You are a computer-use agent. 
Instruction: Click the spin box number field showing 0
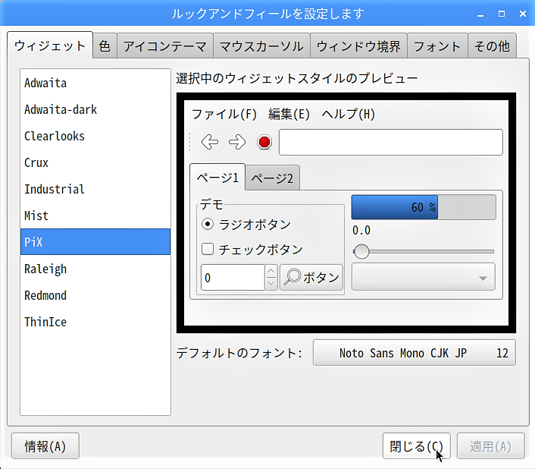233,277
